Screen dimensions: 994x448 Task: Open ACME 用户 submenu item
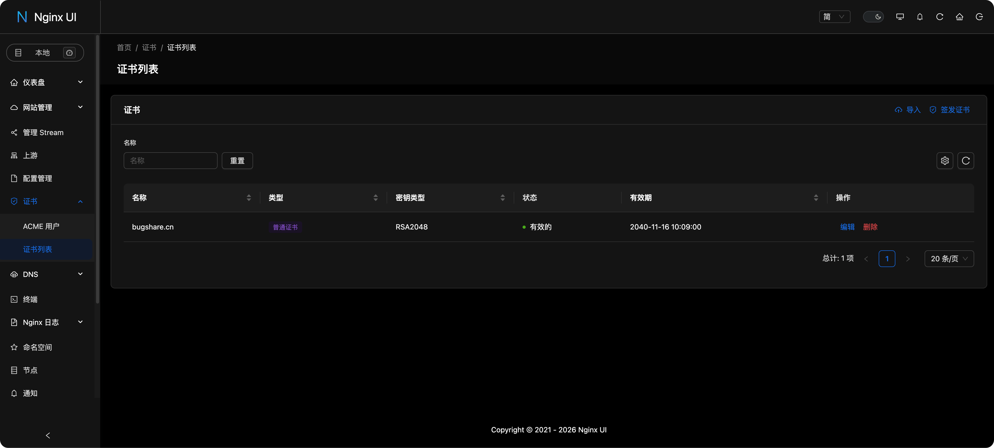[x=41, y=227]
